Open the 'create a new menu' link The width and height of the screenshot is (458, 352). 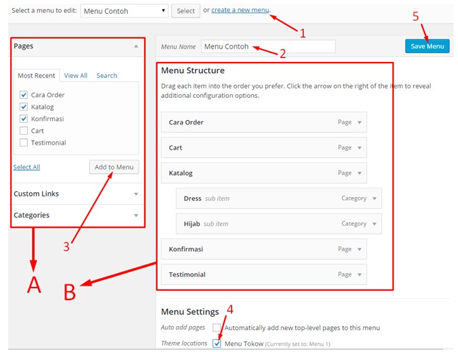(240, 10)
